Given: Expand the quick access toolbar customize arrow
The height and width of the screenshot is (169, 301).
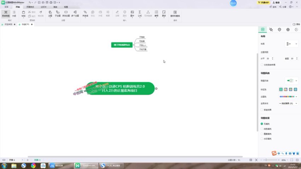Looking at the screenshot, I should pyautogui.click(x=59, y=2).
